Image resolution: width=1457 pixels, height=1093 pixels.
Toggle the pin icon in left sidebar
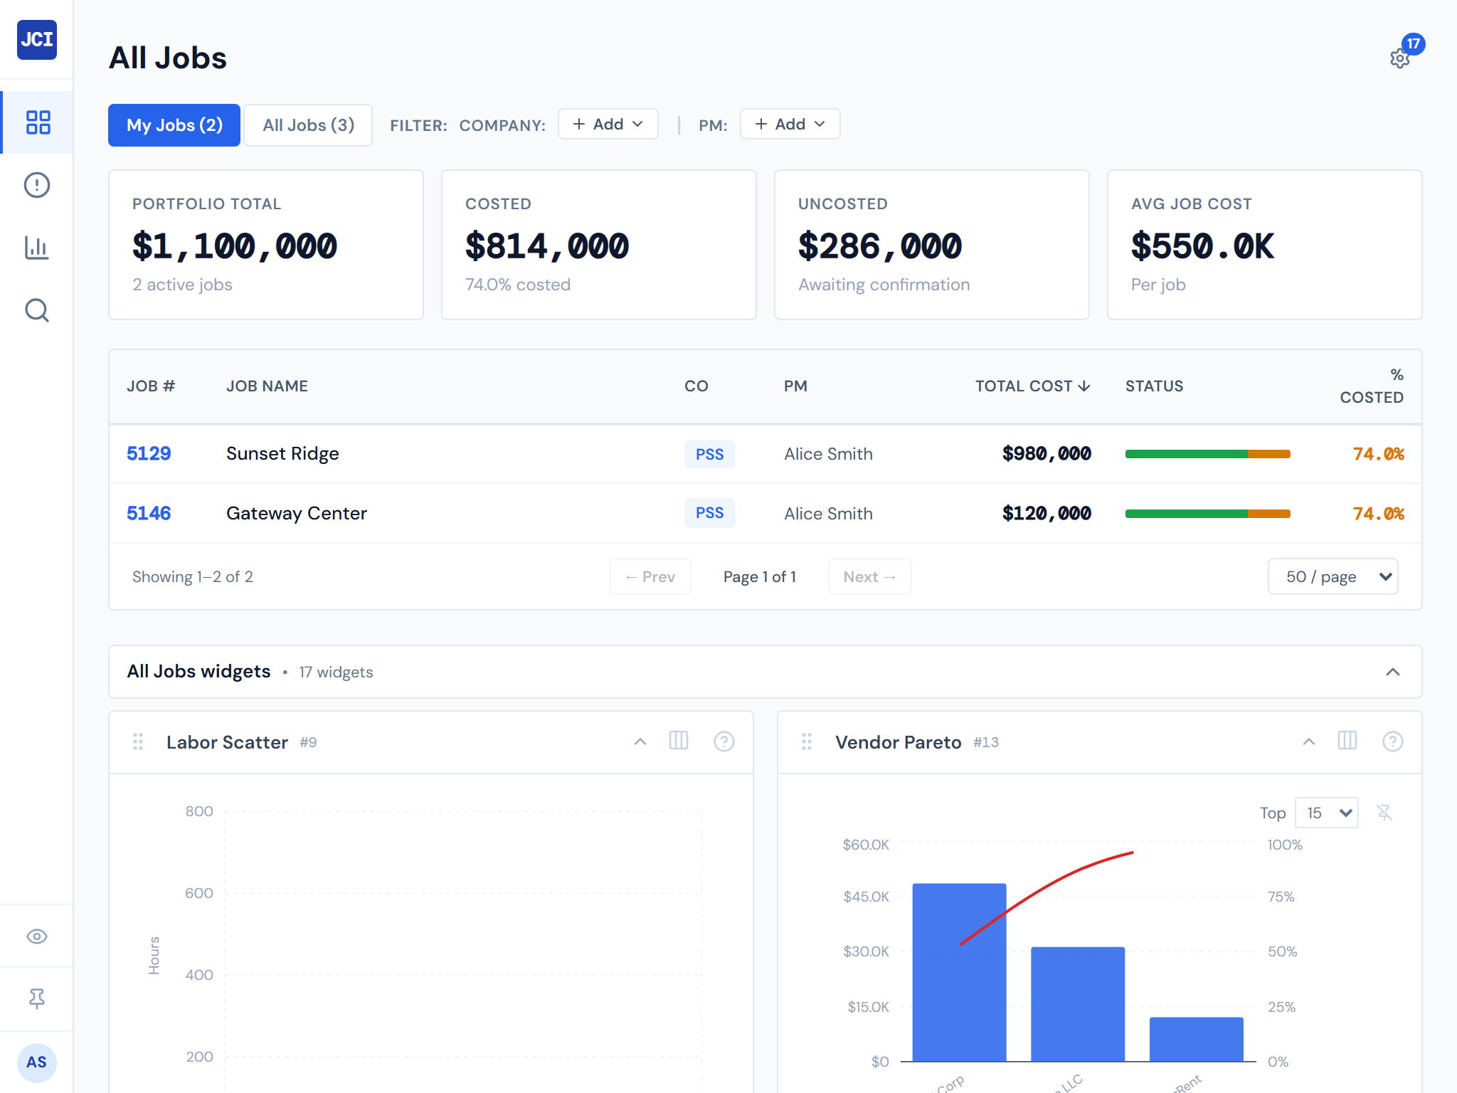pos(37,999)
